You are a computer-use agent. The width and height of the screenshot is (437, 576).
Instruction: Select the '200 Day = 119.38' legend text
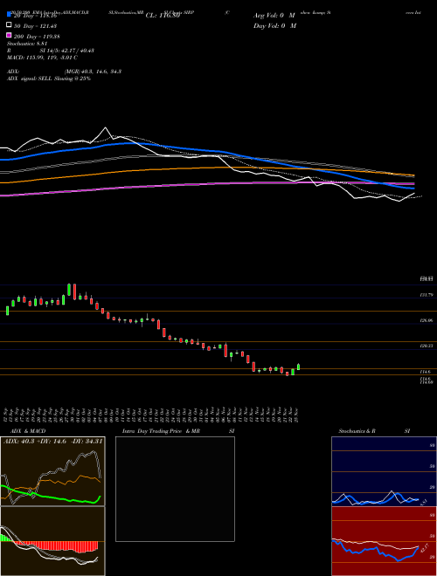pos(37,37)
